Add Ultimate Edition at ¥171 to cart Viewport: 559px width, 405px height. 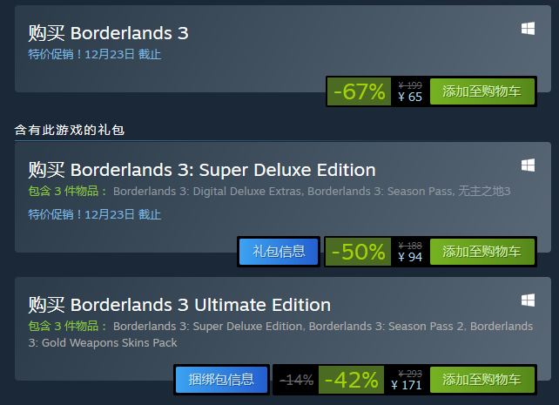pyautogui.click(x=482, y=380)
